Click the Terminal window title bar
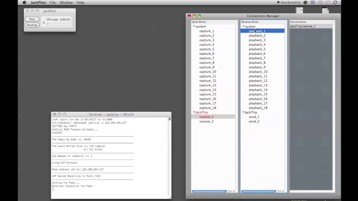 (x=111, y=114)
